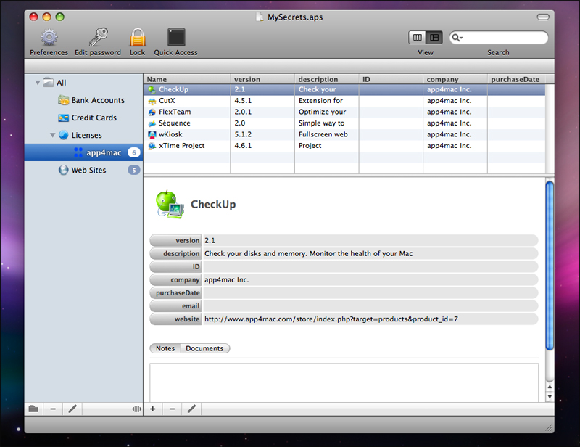Click the wKiosk row icon
The width and height of the screenshot is (580, 447).
tap(152, 135)
